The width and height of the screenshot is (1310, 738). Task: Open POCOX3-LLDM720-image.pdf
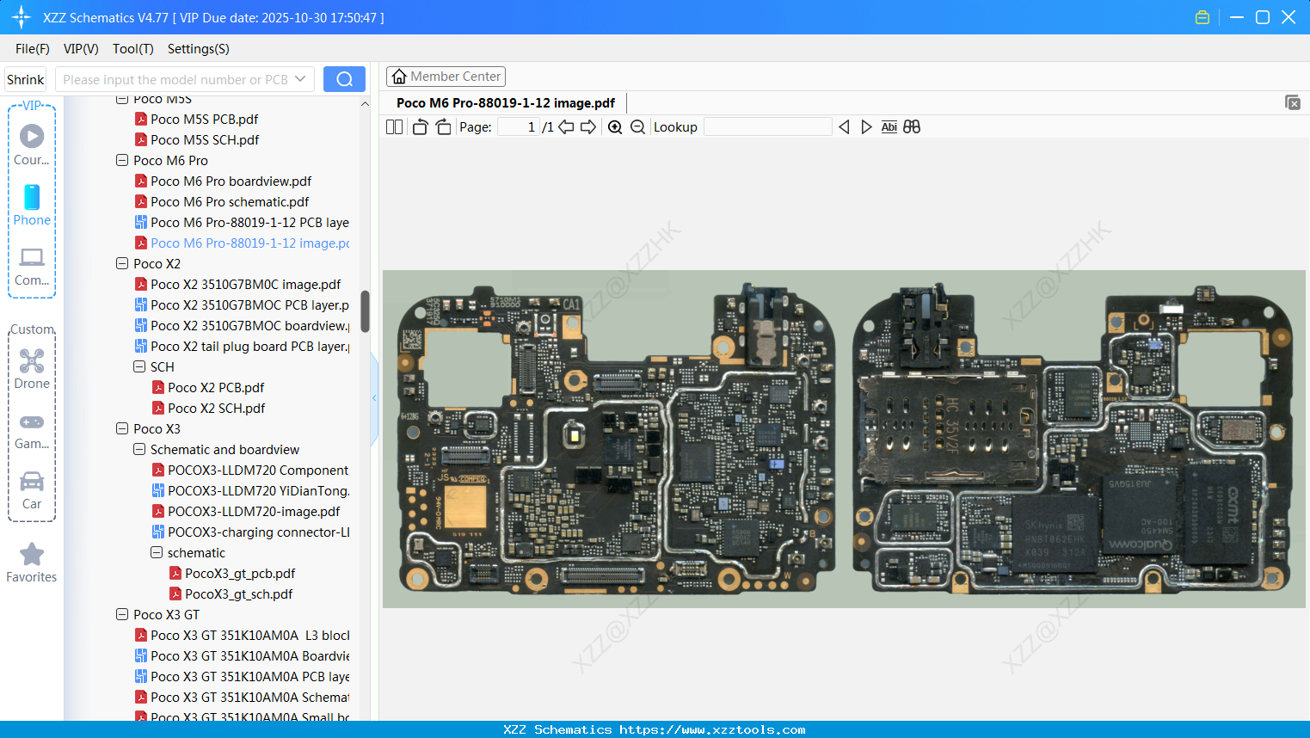click(246, 511)
